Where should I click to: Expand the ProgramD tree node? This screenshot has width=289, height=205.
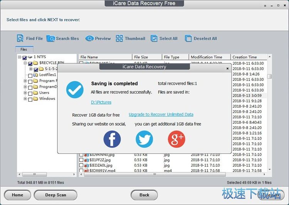point(25,87)
